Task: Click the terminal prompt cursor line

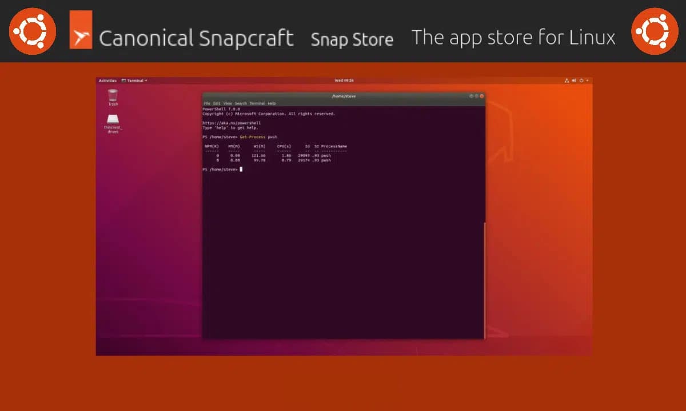Action: pyautogui.click(x=222, y=170)
